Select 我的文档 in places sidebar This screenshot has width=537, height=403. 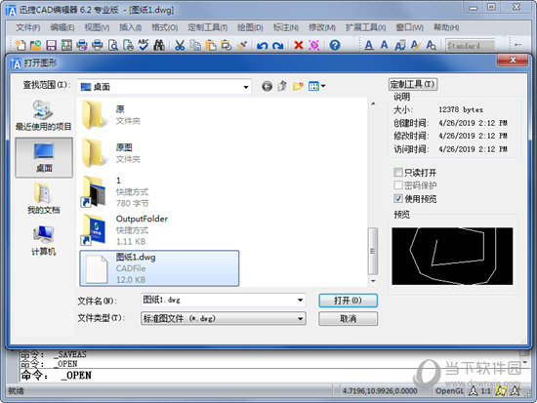pyautogui.click(x=44, y=199)
